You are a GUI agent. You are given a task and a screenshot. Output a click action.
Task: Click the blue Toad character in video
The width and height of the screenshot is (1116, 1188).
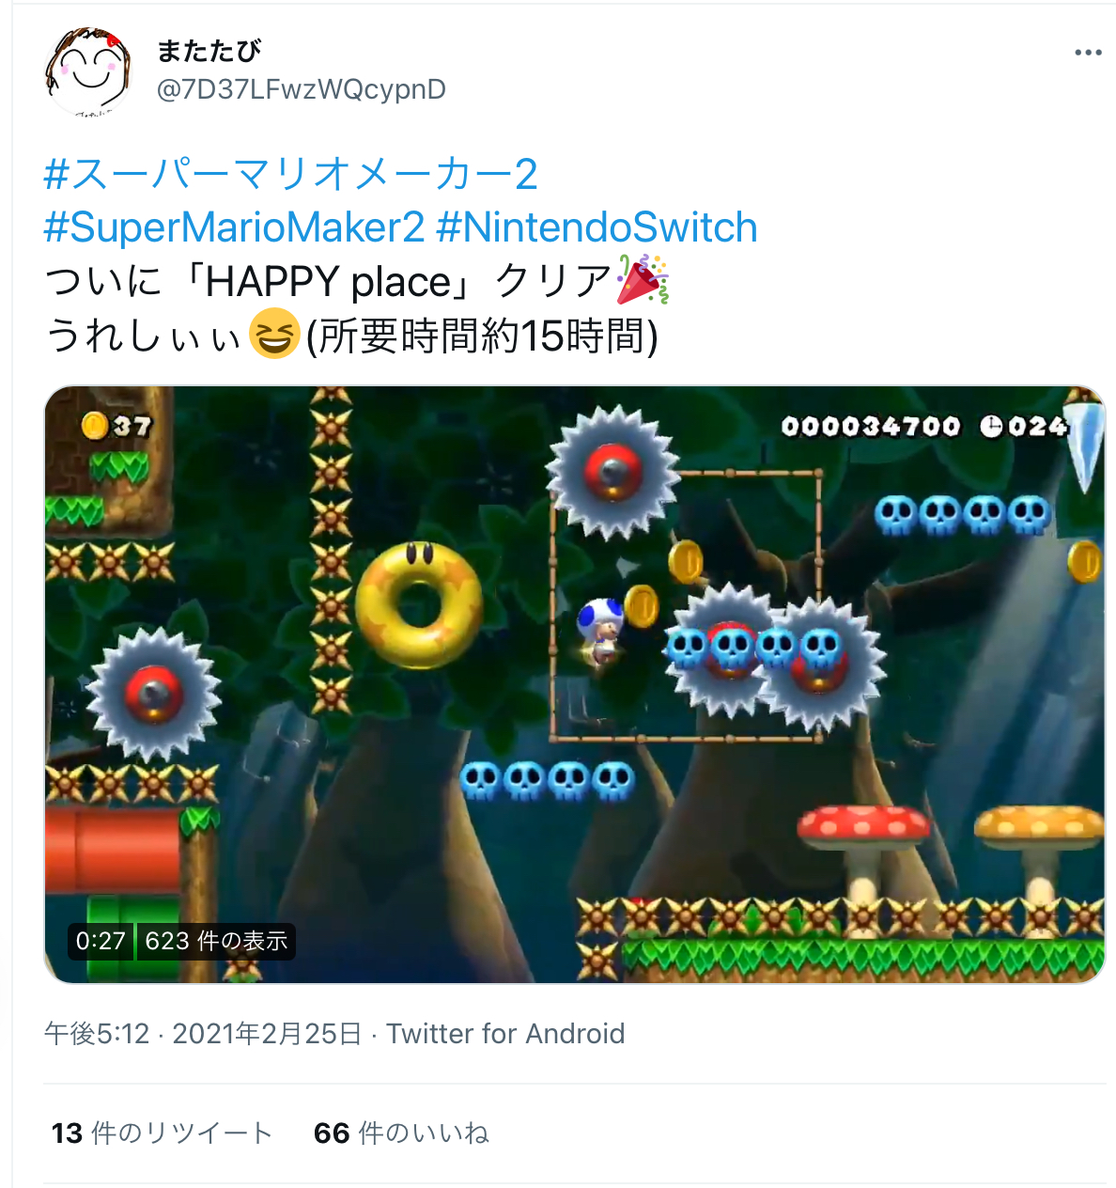click(600, 629)
